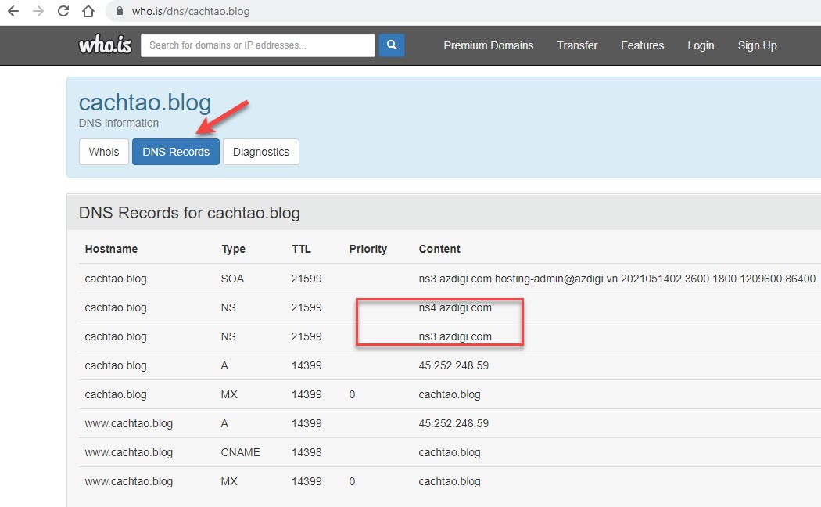Image resolution: width=821 pixels, height=507 pixels.
Task: Click the SOA row TTL value 21599
Action: tap(307, 279)
